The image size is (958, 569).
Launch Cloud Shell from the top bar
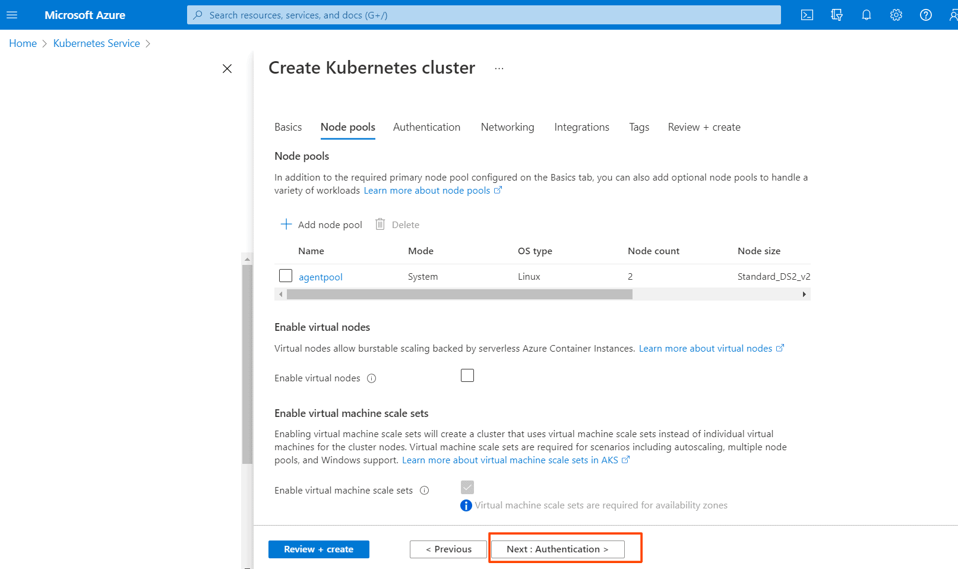807,15
